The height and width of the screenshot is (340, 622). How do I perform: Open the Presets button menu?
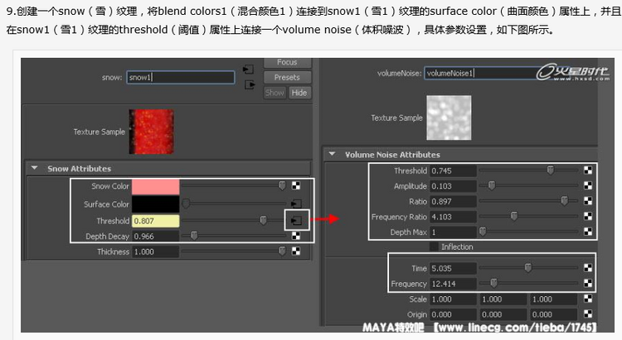[287, 78]
